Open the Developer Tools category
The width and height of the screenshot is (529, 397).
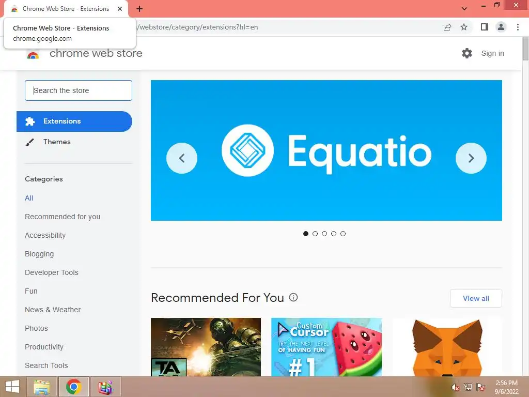pyautogui.click(x=51, y=272)
